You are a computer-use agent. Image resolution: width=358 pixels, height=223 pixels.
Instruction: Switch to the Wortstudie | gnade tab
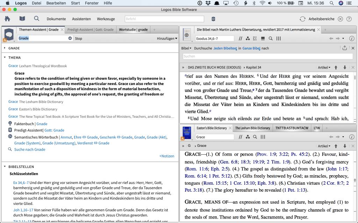[133, 30]
